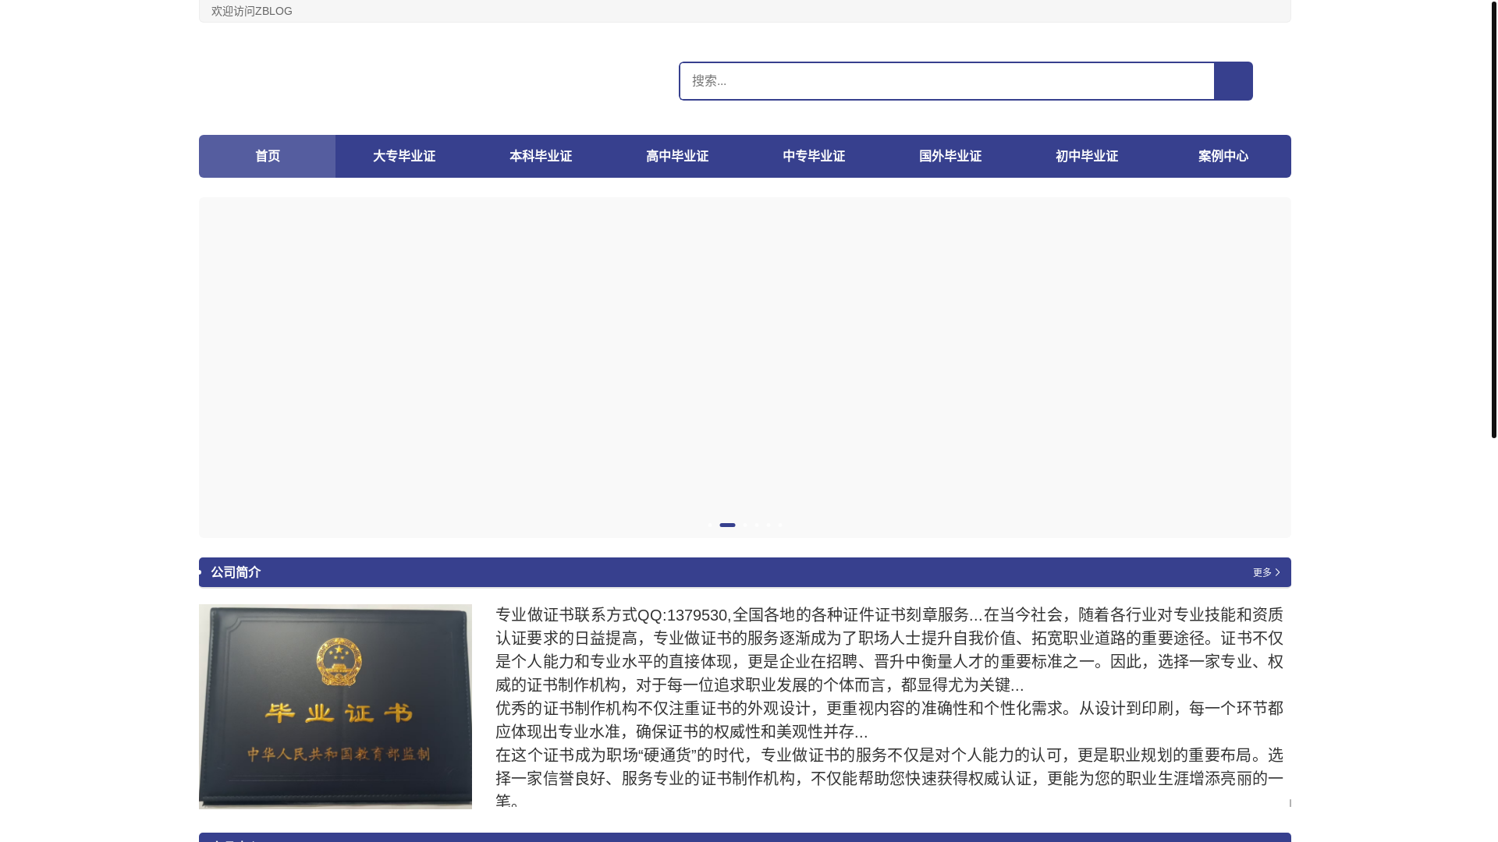Open the 首页 navigation tab
1498x842 pixels.
tap(267, 156)
